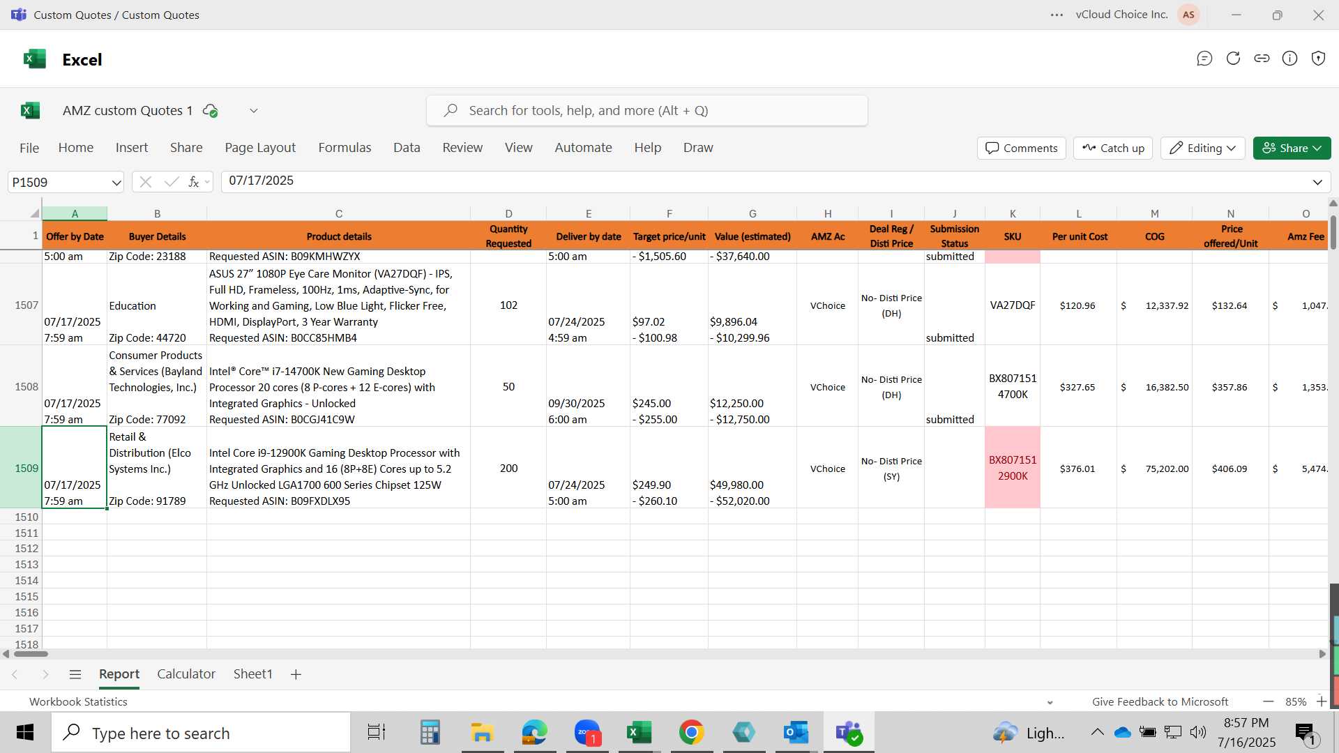Screen dimensions: 1339x753
Task: Click the volume speaker icon
Action: [1197, 732]
